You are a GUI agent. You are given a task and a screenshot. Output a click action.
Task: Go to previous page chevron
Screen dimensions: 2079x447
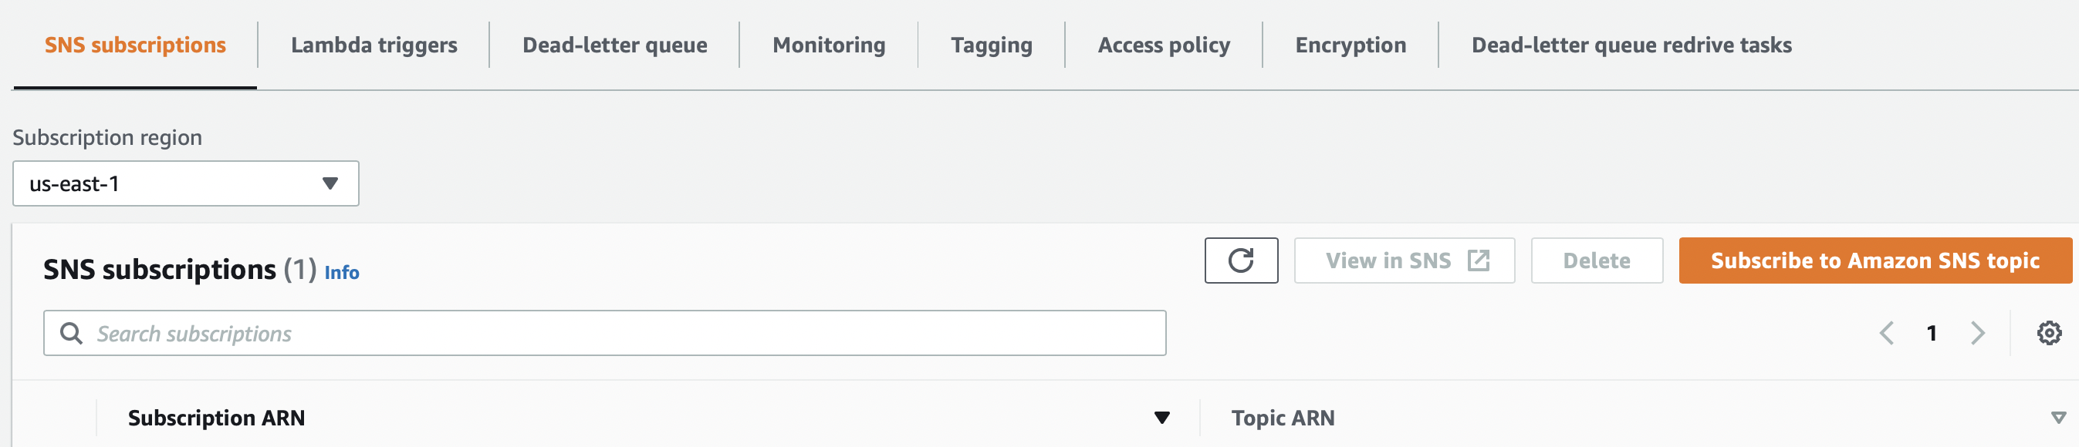click(x=1886, y=333)
